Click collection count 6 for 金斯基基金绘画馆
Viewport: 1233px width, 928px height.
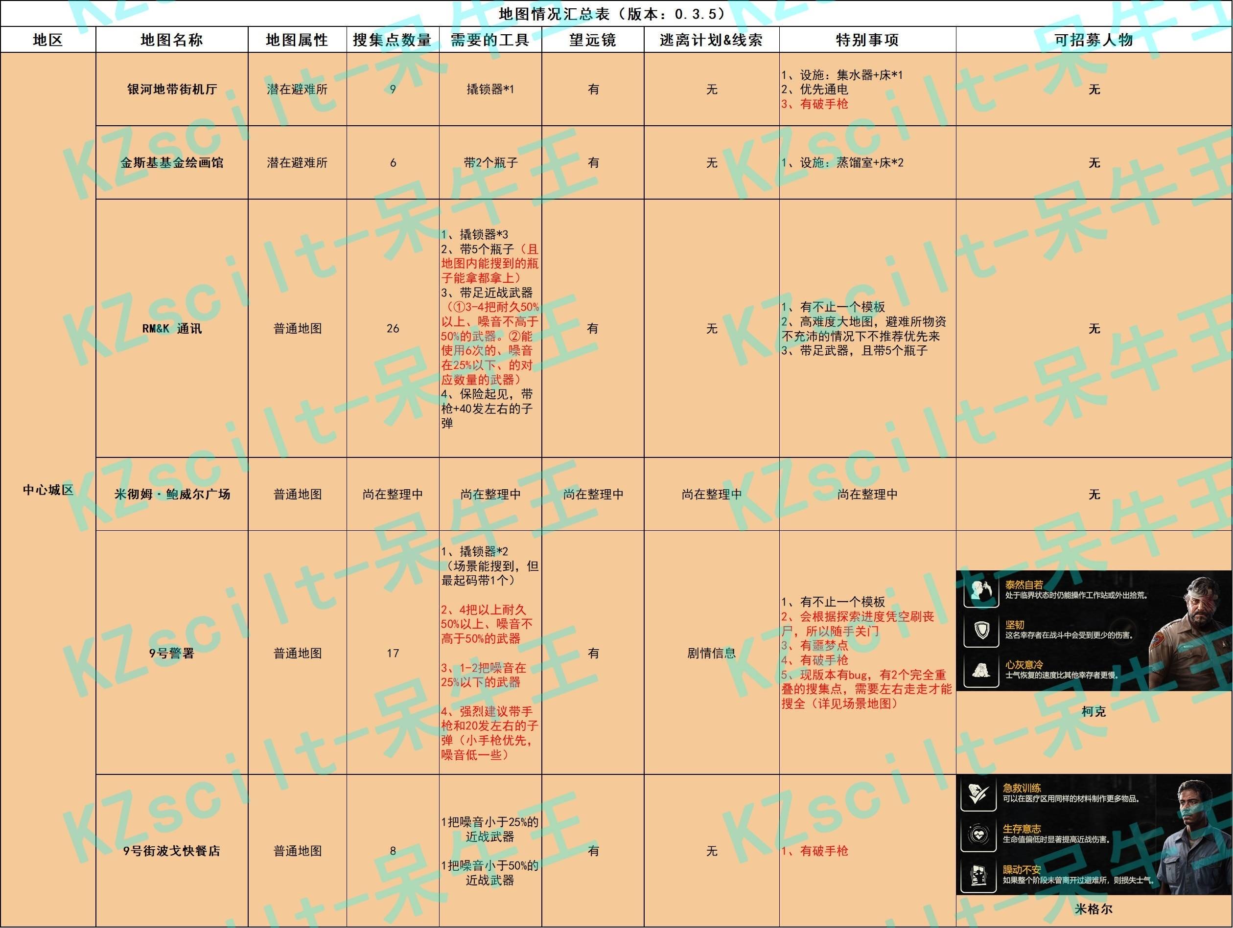393,162
